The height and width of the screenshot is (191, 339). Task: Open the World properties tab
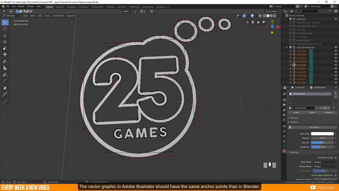[x=284, y=120]
